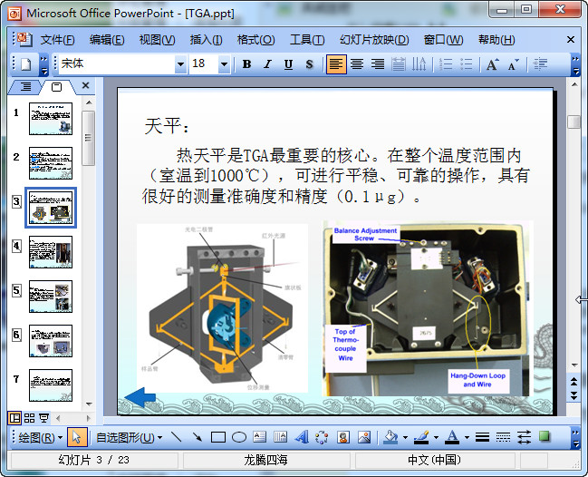
Task: Open the 帮助(H) menu
Action: point(496,39)
